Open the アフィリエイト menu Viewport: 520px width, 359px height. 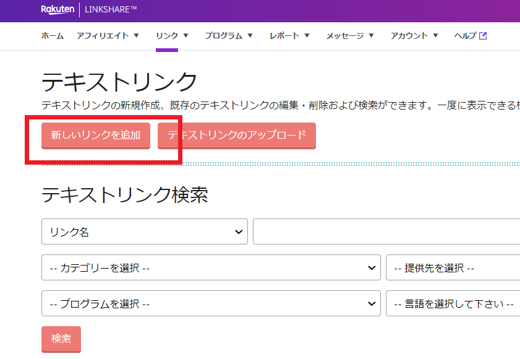[x=108, y=36]
